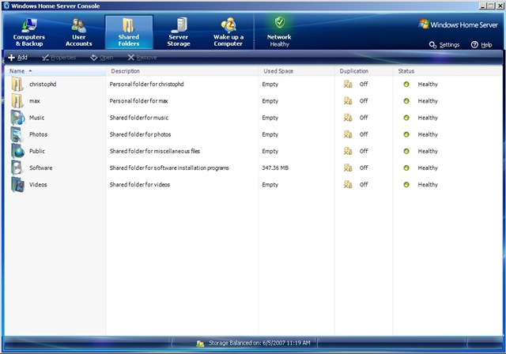Select the Public shared folder icon
This screenshot has height=354, width=506.
pos(17,151)
